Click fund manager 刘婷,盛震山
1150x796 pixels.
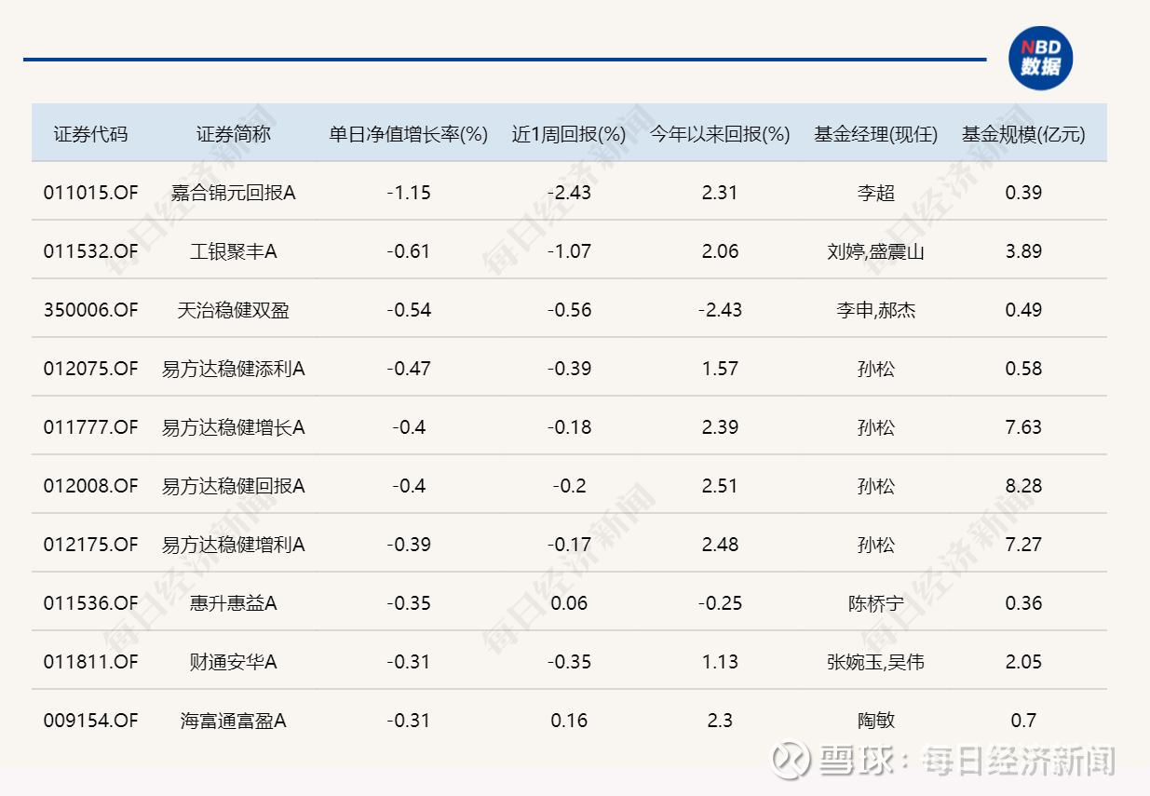click(875, 251)
